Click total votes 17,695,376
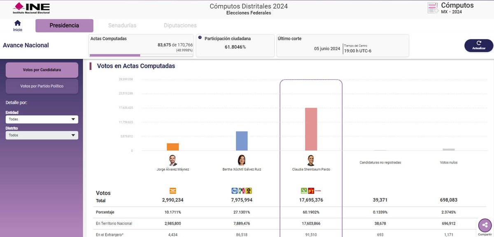 click(311, 200)
